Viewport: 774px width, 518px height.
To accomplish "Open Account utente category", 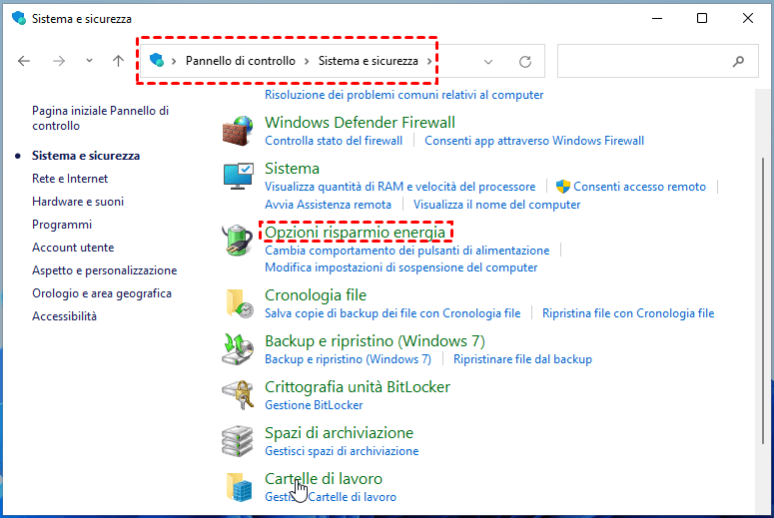I will pos(73,248).
